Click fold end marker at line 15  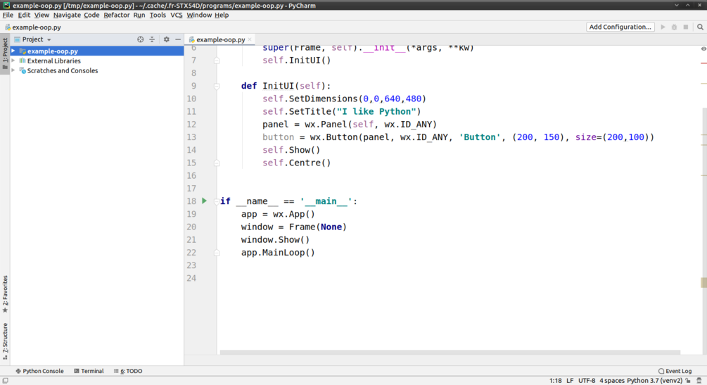pyautogui.click(x=217, y=163)
